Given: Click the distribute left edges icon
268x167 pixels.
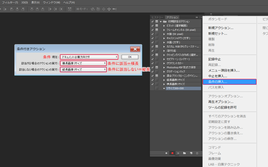Looking at the screenshot, I should point(50,9).
